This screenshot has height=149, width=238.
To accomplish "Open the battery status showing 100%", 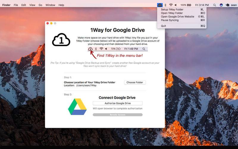I will click(186, 5).
